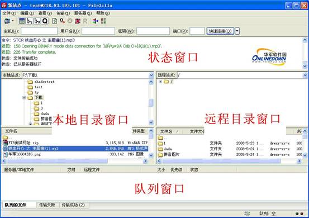
Task: Click the remote root / folder icon
Action: click(x=167, y=82)
